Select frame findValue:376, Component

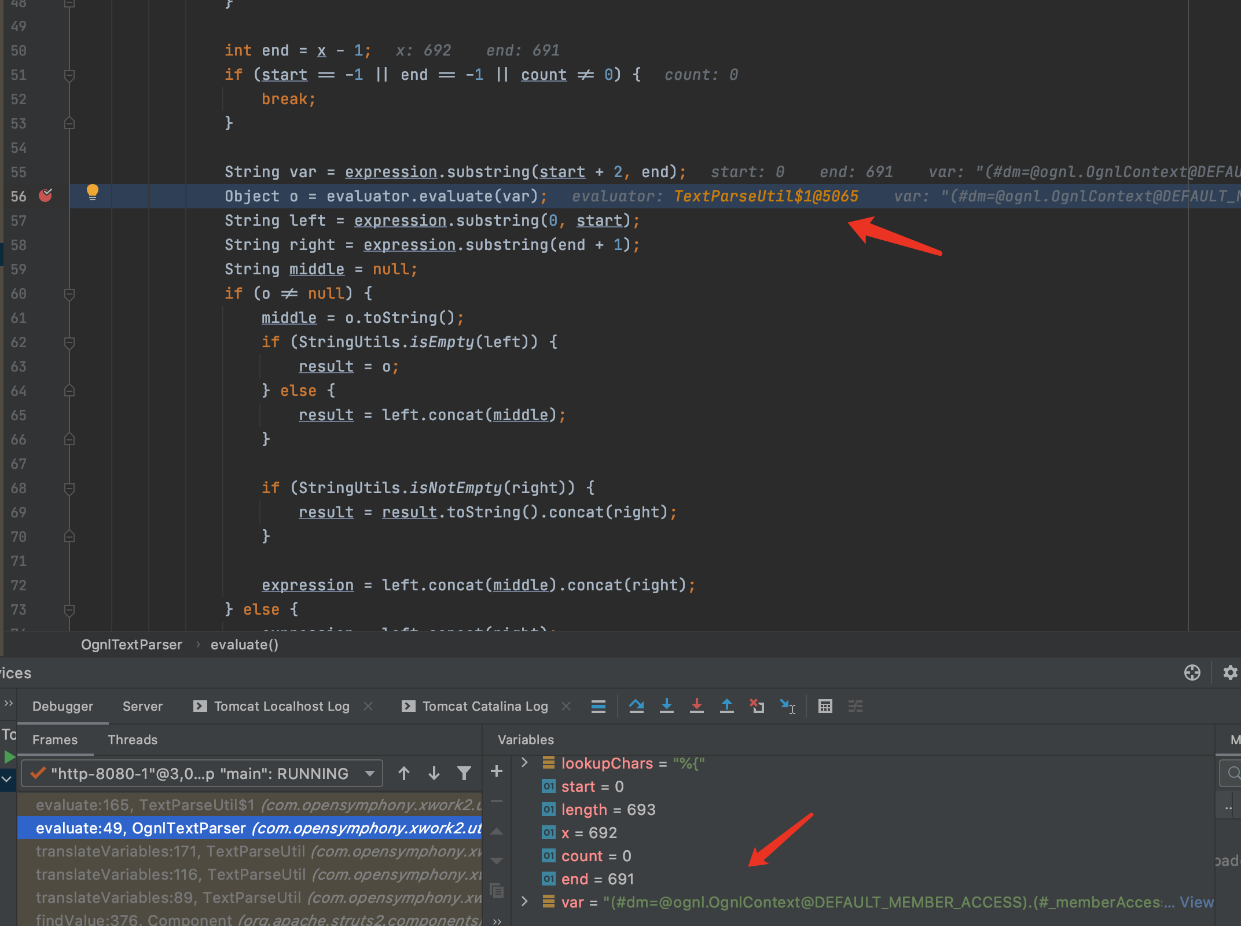click(x=249, y=919)
